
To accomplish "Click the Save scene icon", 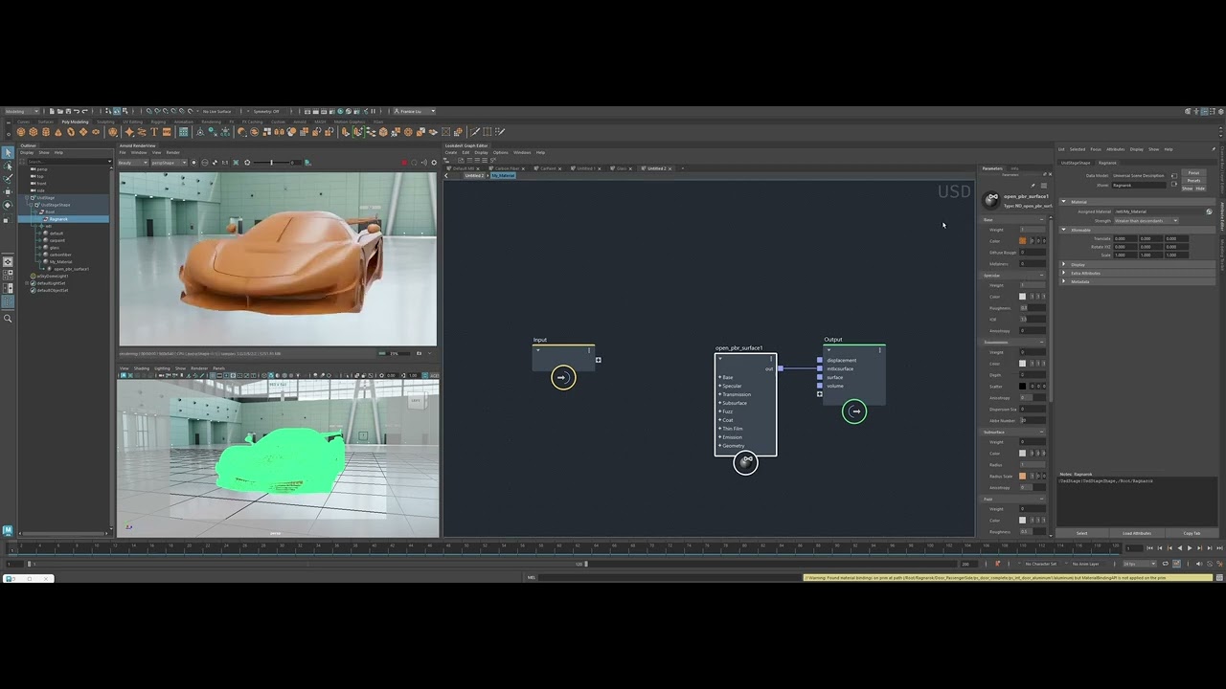I will (x=67, y=111).
